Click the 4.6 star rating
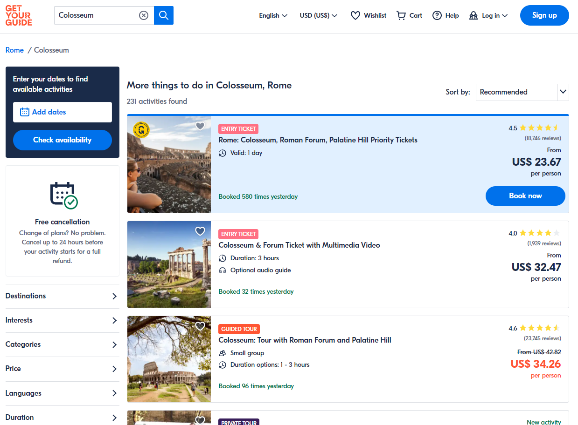 535,328
